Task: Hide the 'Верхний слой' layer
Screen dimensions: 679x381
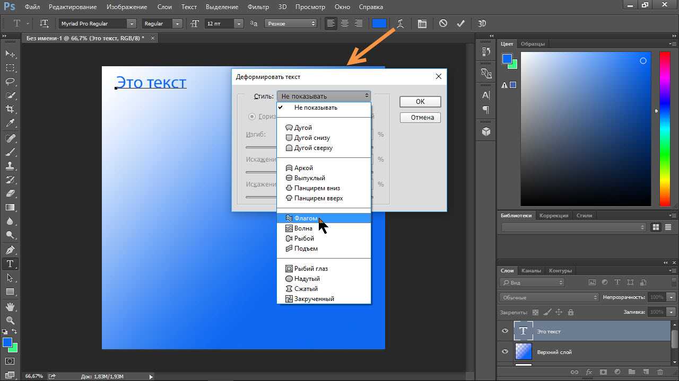Action: click(x=504, y=352)
